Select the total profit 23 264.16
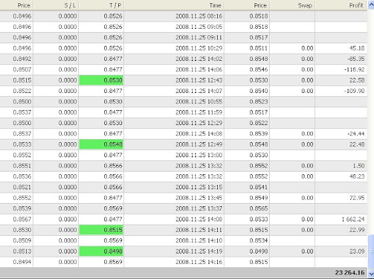The height and width of the screenshot is (279, 374). coord(350,272)
